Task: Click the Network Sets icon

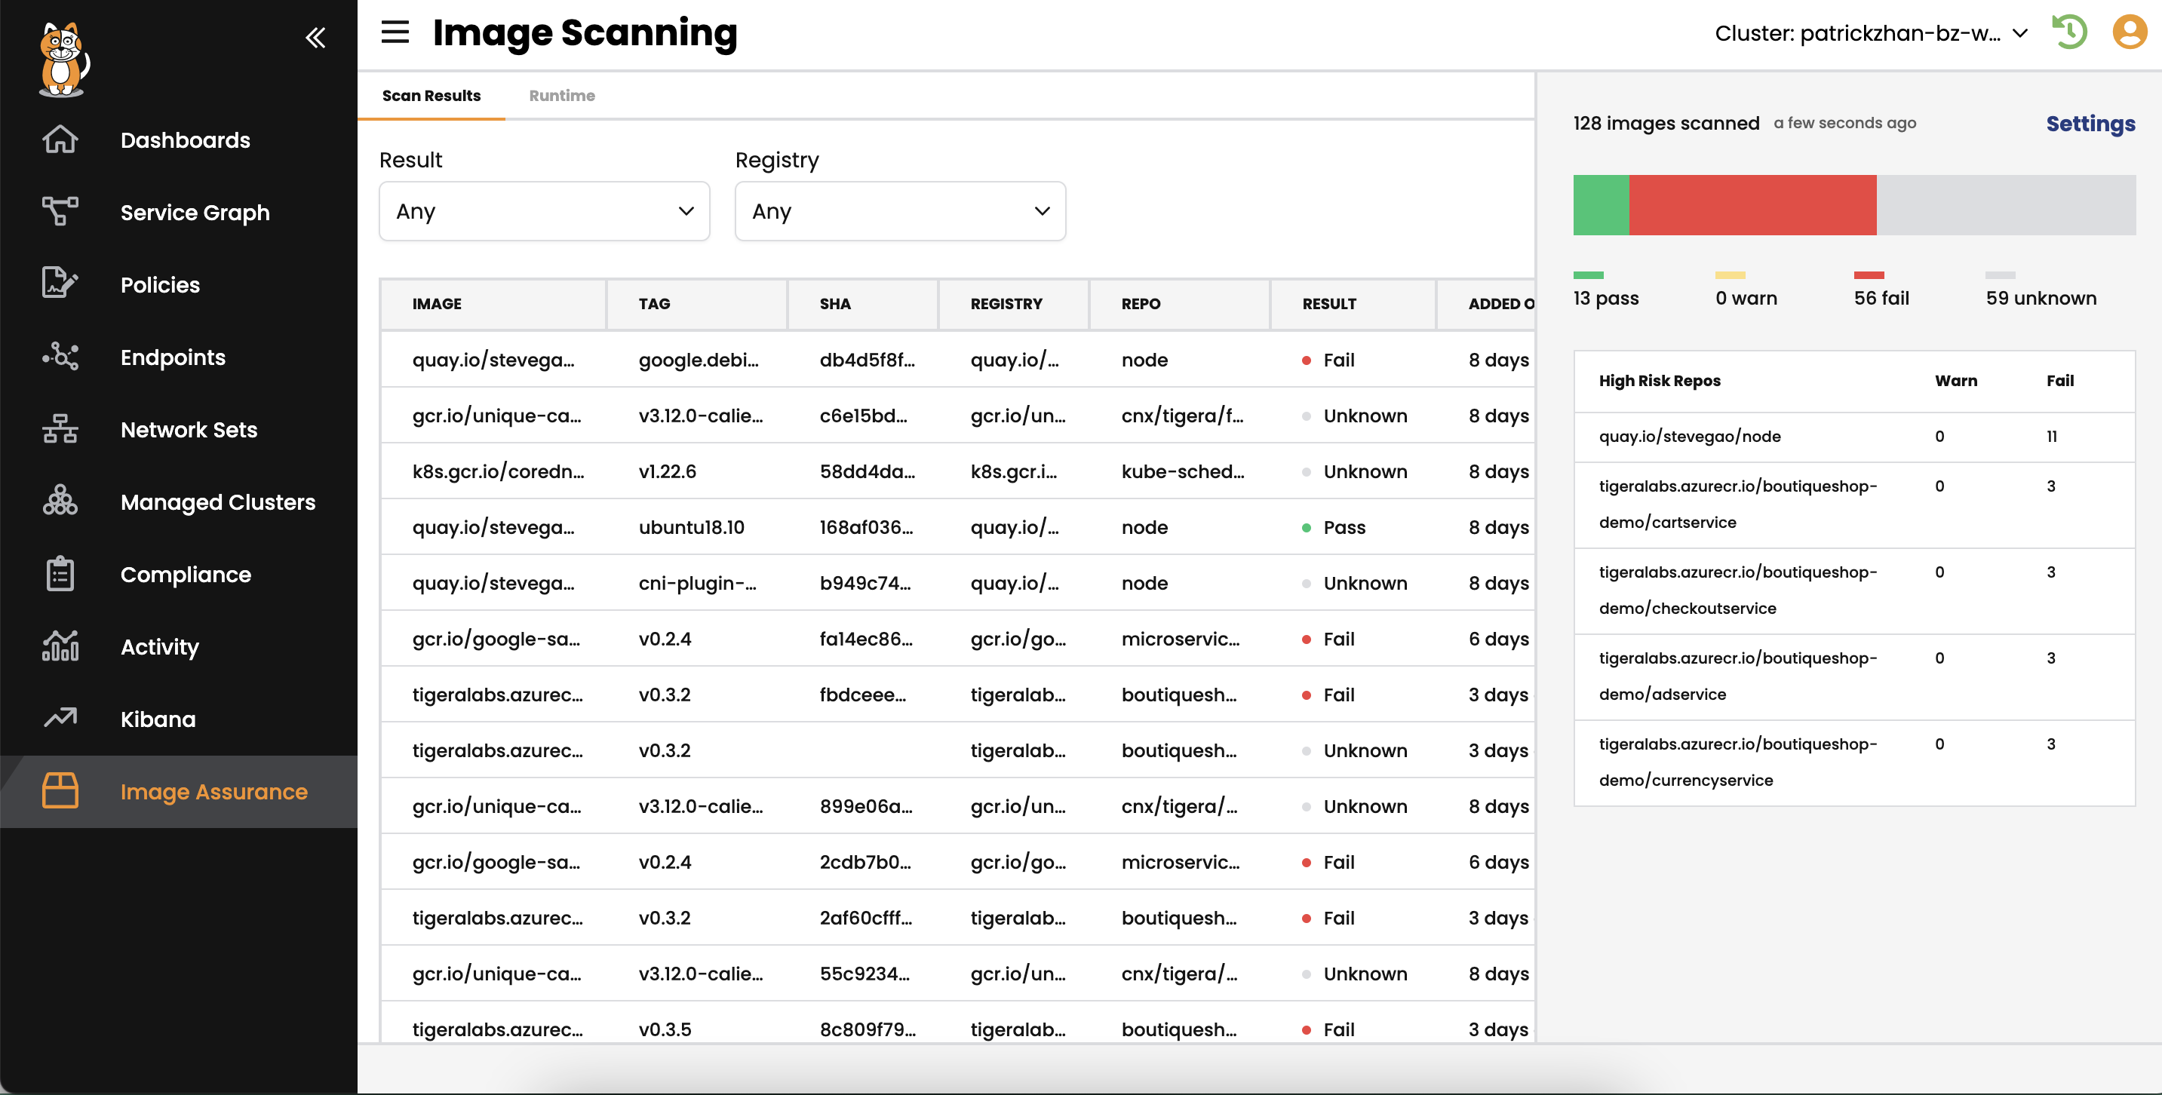Action: [60, 430]
